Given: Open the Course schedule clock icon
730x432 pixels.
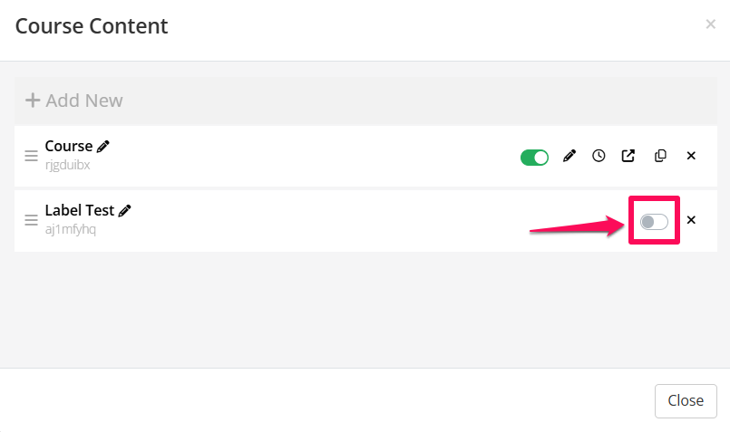Looking at the screenshot, I should tap(599, 156).
